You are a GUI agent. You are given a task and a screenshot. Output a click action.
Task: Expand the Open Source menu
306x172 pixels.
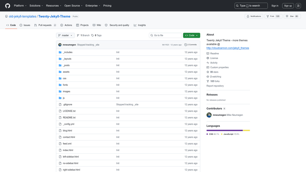coord(73,6)
